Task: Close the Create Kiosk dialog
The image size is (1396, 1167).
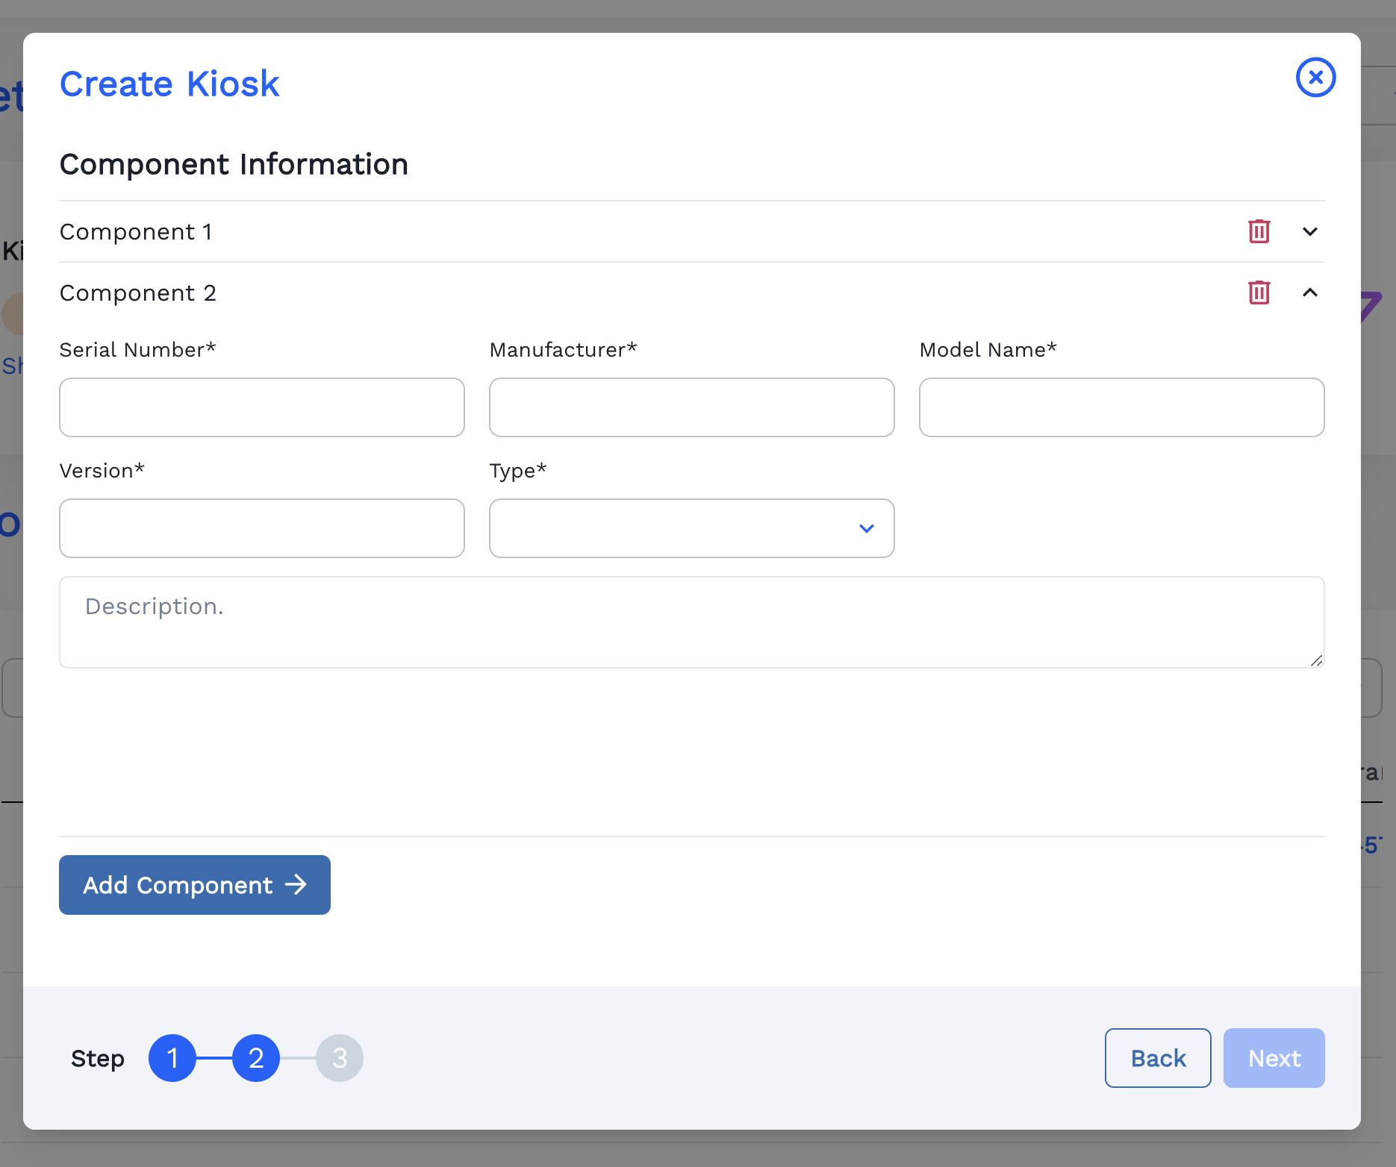Action: pyautogui.click(x=1315, y=78)
